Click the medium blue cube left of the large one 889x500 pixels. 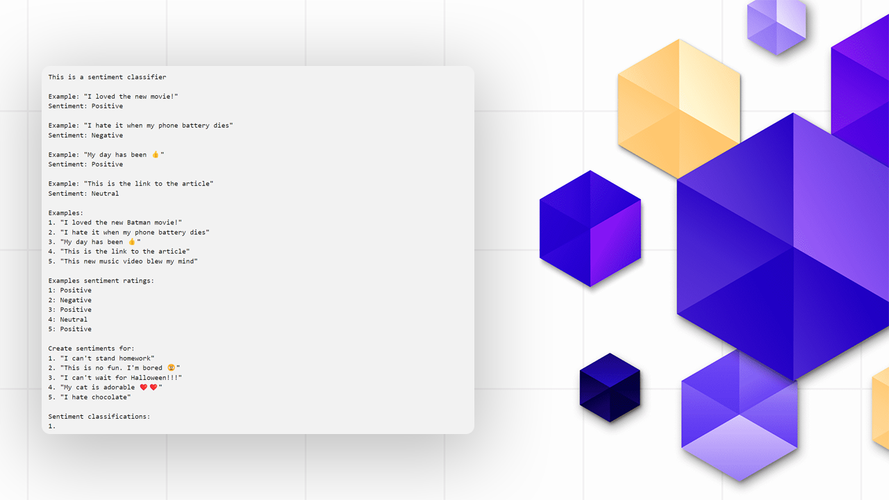[590, 228]
